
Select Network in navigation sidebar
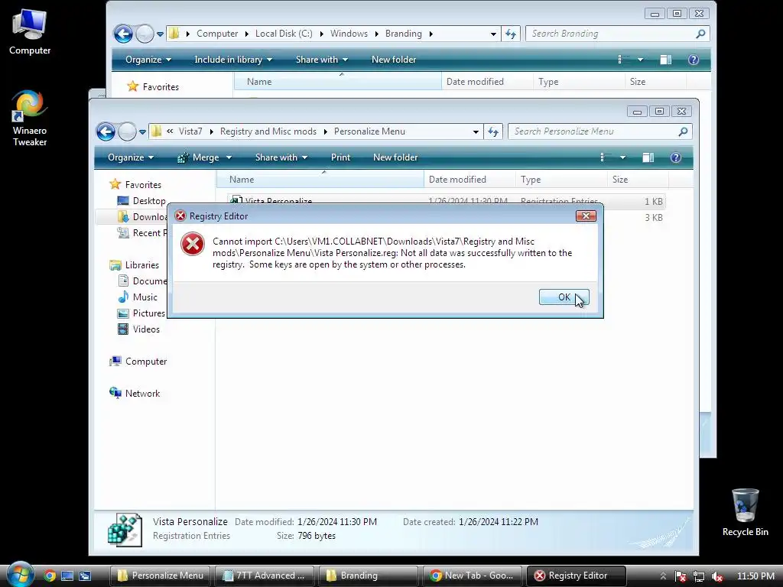pyautogui.click(x=135, y=394)
